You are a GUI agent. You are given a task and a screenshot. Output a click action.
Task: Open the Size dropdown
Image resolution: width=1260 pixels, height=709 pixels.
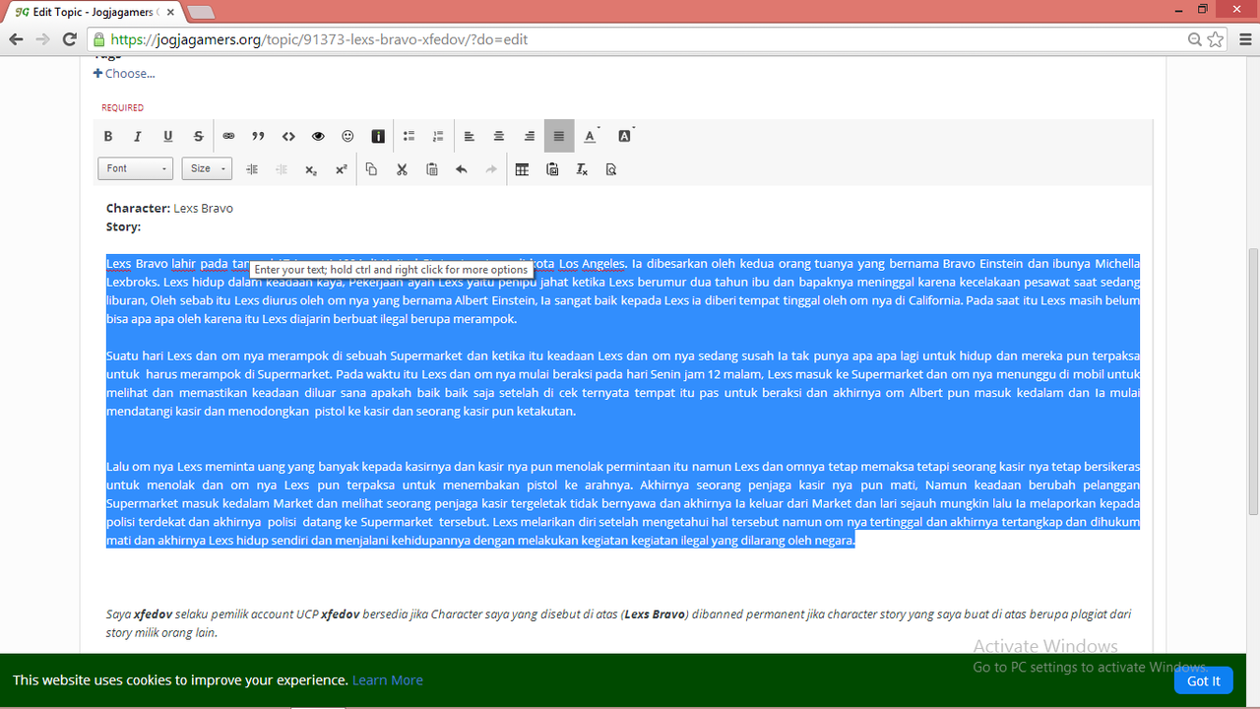[207, 168]
